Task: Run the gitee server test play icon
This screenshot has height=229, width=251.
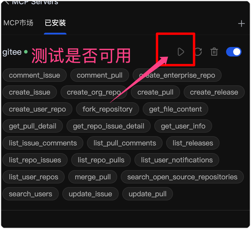Action: 181,52
